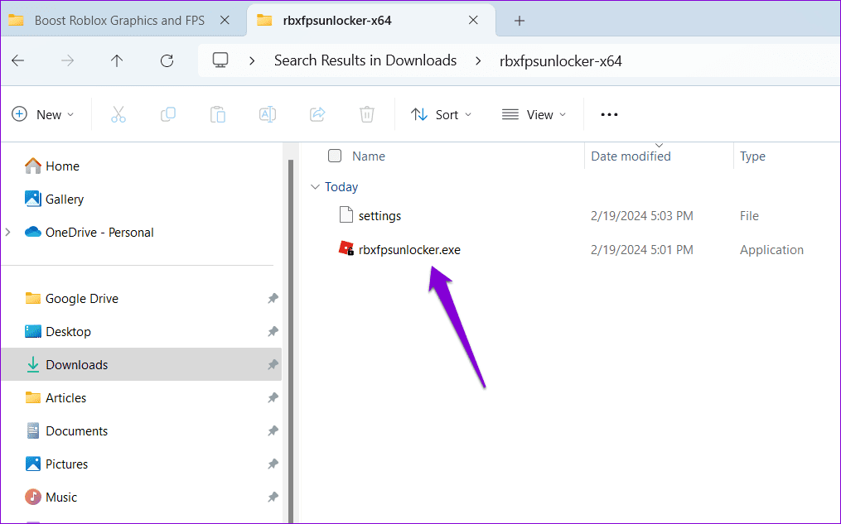Open the See more three-dots menu

tap(609, 115)
